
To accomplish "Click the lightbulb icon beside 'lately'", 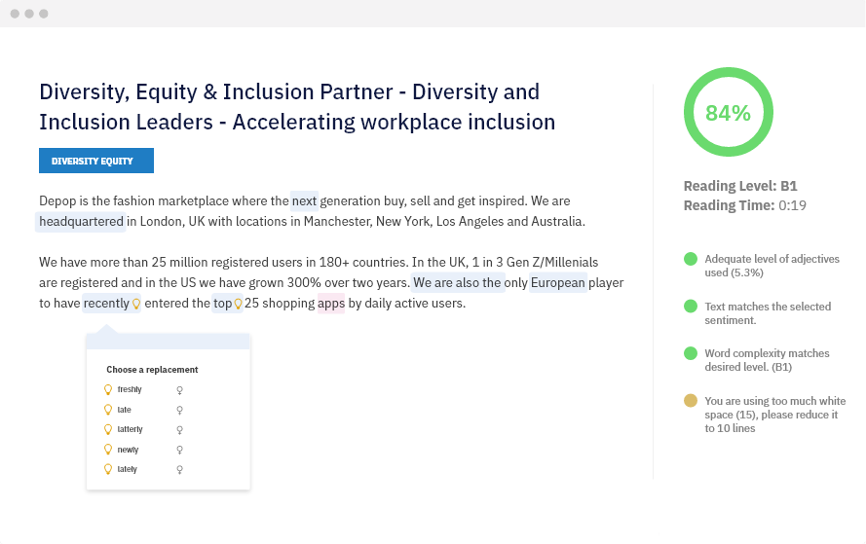I will [x=108, y=469].
